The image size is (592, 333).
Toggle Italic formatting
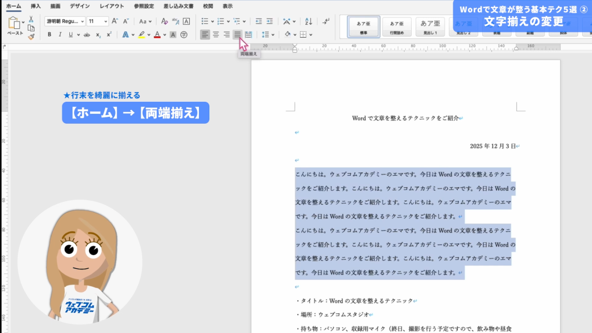tap(60, 35)
